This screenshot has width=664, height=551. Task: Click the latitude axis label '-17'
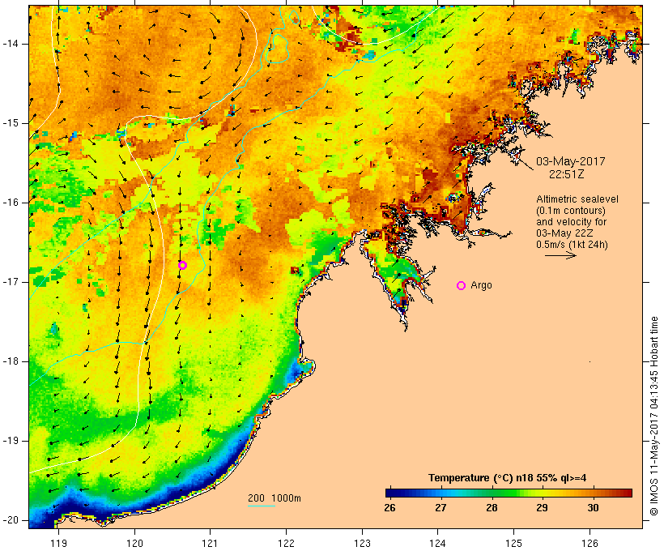pyautogui.click(x=11, y=282)
